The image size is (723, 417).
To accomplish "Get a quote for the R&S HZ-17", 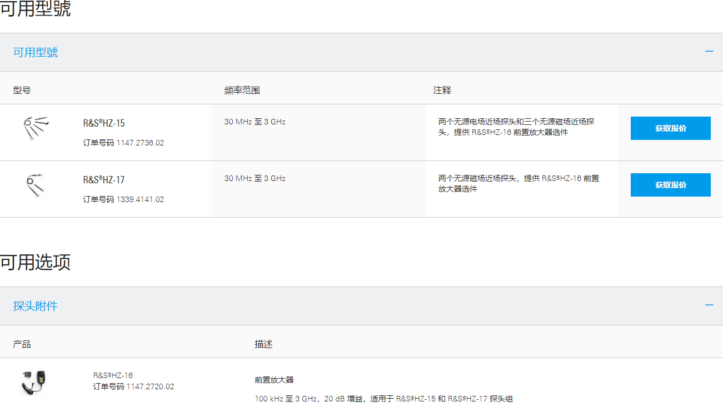I will click(670, 185).
